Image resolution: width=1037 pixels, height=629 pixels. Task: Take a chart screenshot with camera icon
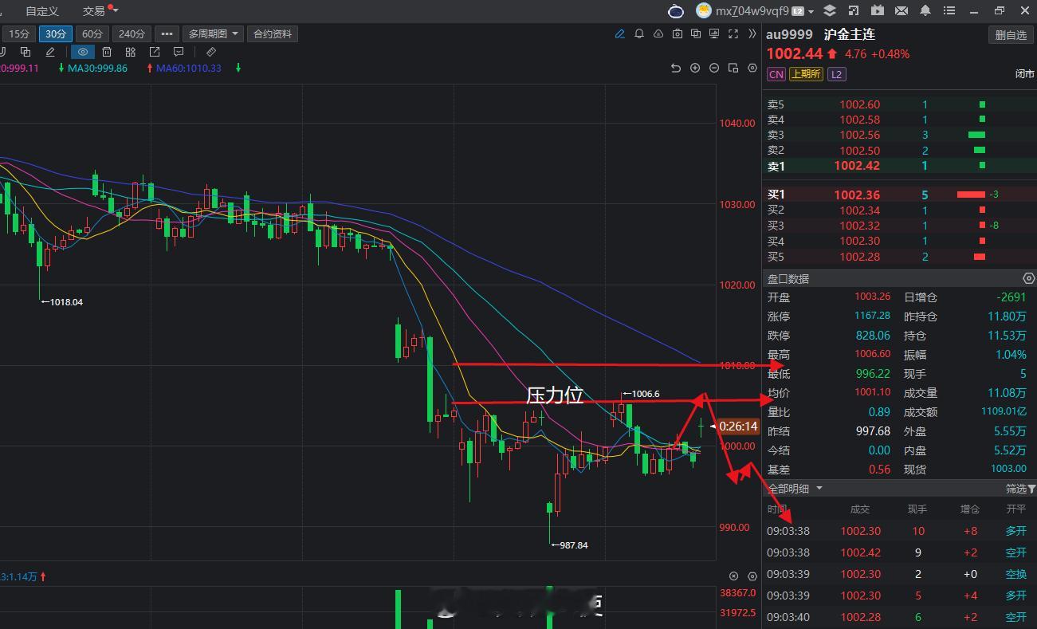pyautogui.click(x=678, y=34)
